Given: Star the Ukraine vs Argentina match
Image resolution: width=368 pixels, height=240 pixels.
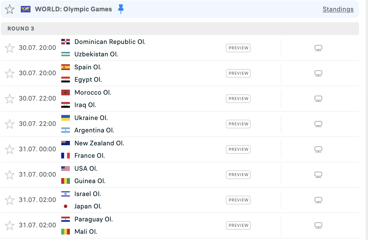Looking at the screenshot, I should pos(10,124).
